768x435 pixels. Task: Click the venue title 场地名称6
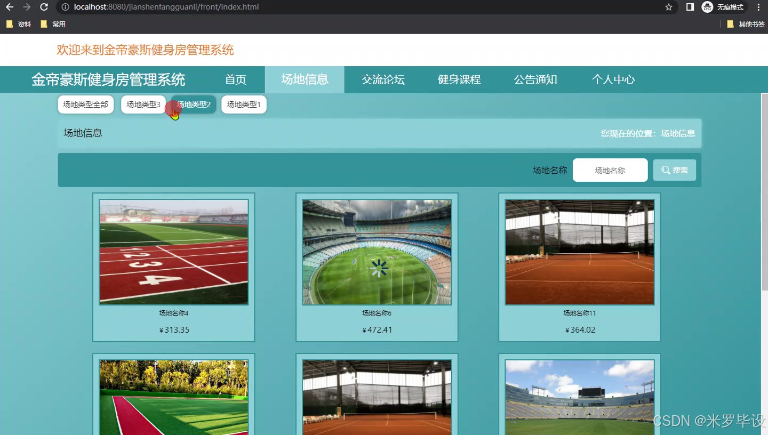coord(377,313)
